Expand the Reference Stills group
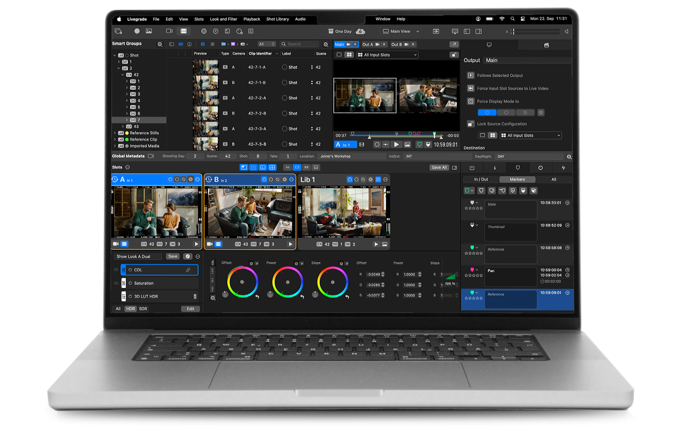 115,133
